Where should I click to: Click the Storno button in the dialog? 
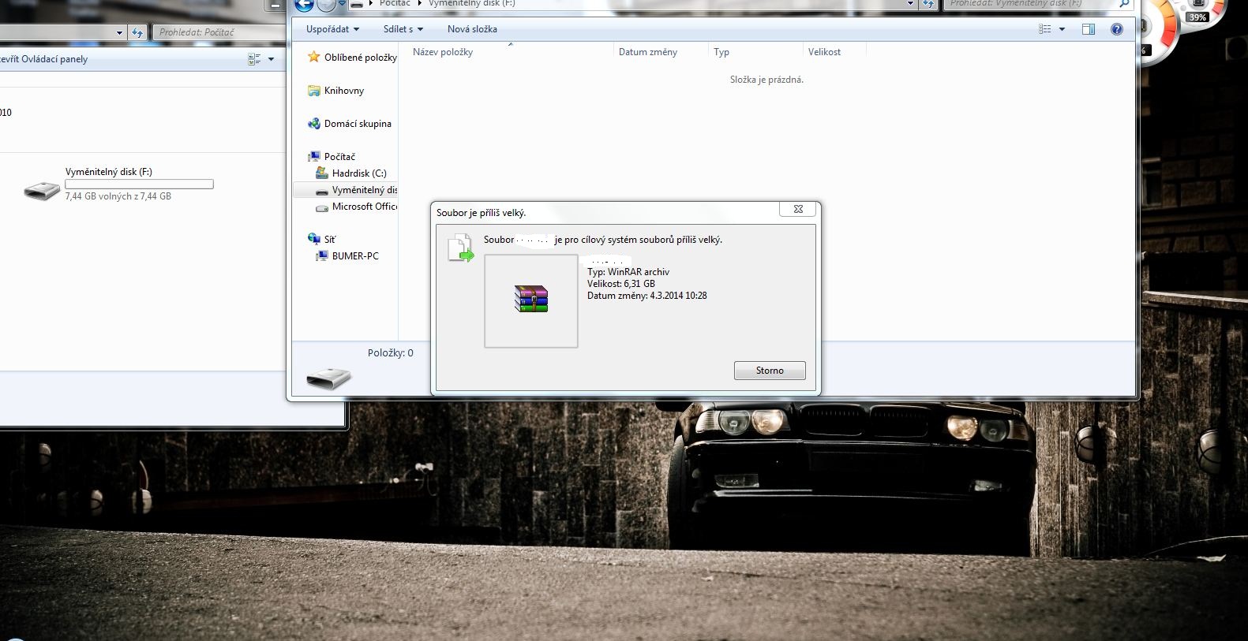(769, 371)
